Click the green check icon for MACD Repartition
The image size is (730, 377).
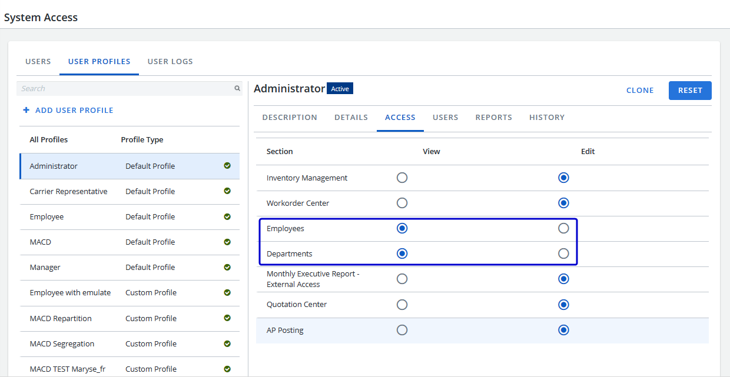pyautogui.click(x=227, y=318)
